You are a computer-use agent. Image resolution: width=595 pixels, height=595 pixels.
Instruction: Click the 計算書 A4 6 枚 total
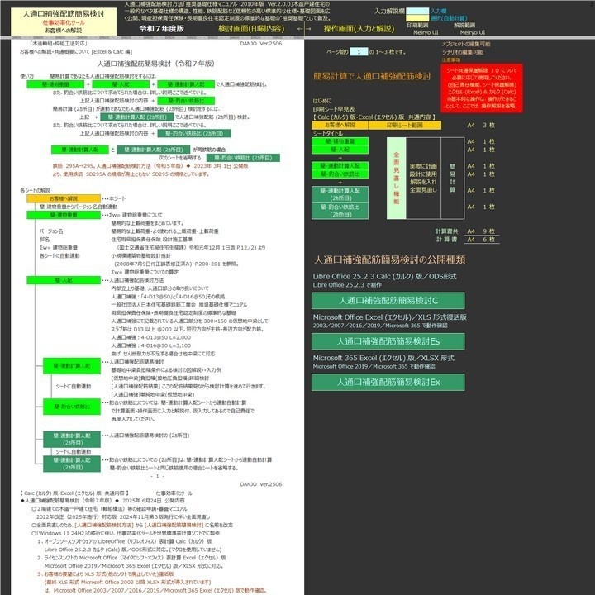click(467, 240)
